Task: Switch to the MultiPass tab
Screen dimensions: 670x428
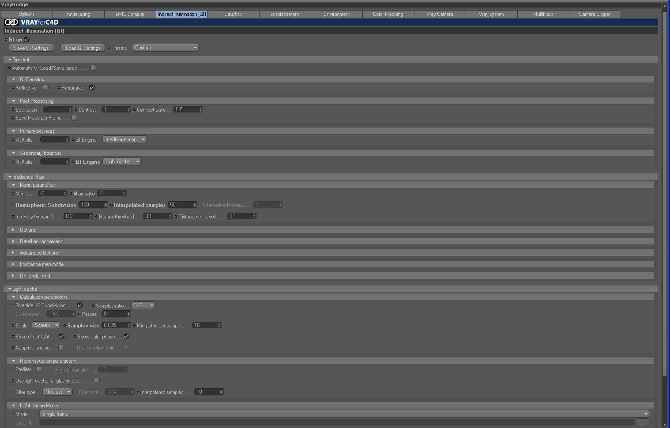Action: click(x=543, y=14)
